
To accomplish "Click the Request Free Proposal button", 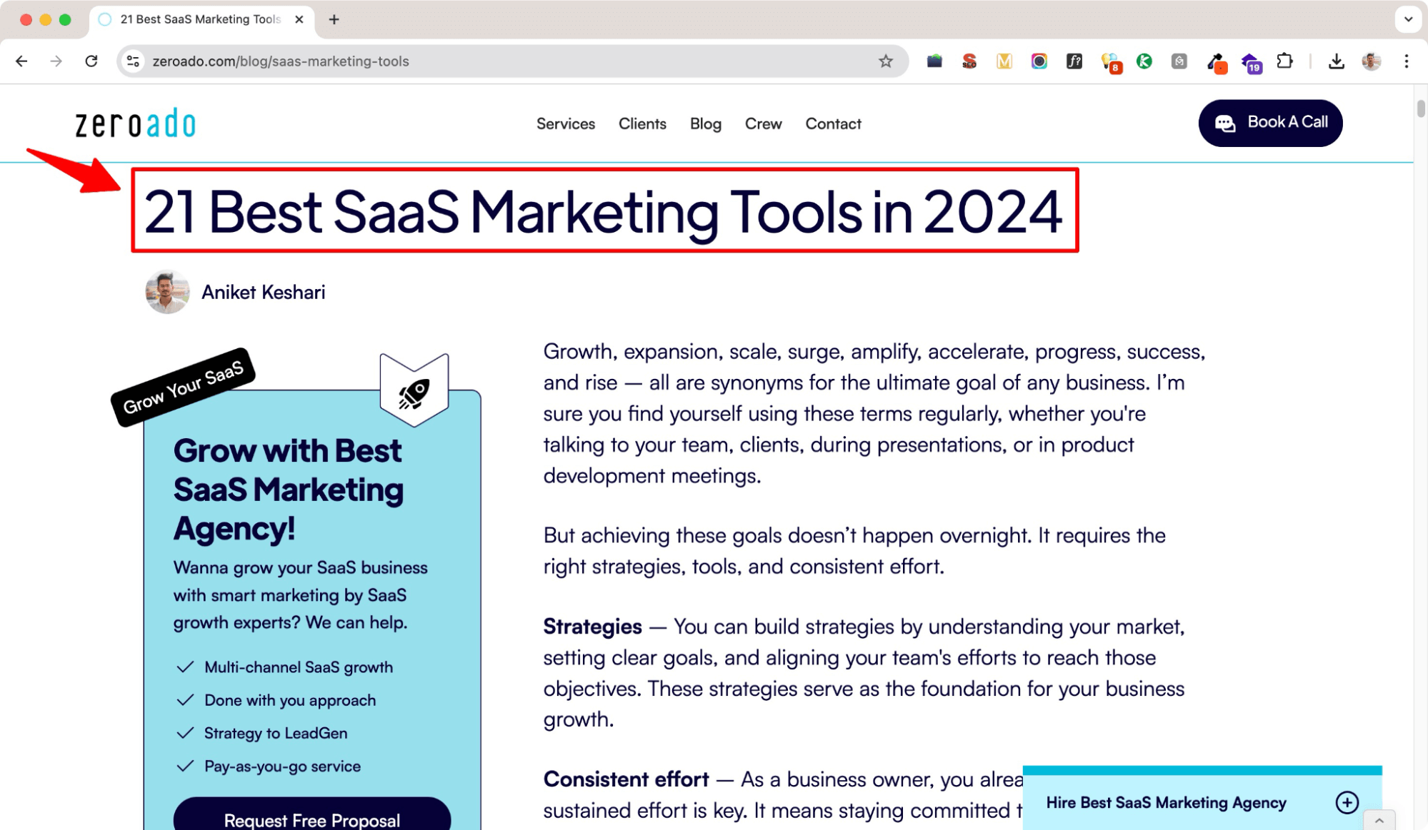I will point(312,815).
